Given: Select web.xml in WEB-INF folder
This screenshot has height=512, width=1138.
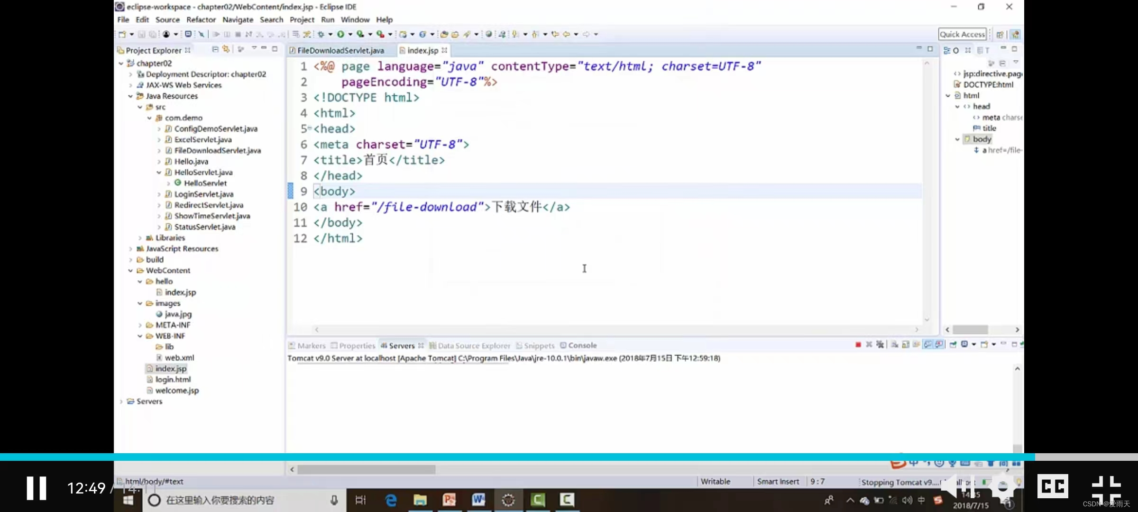Looking at the screenshot, I should pos(179,357).
